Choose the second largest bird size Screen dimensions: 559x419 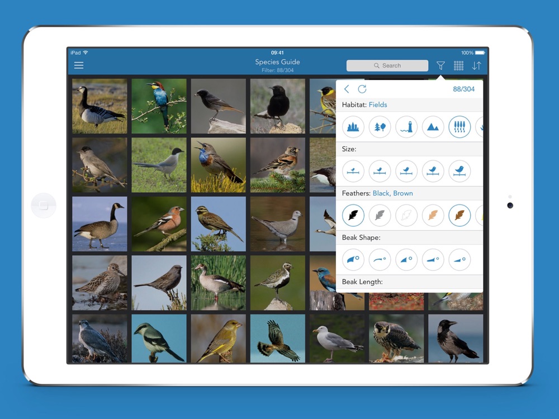pyautogui.click(x=433, y=171)
